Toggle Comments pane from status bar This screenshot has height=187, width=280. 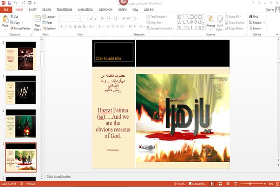197,184
